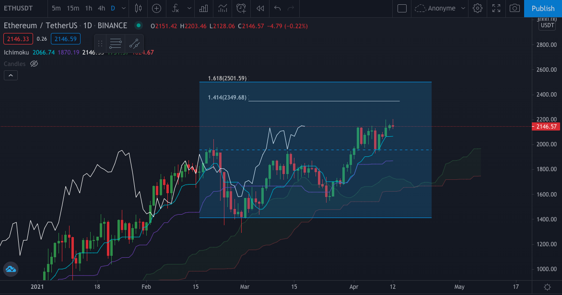Collapse the legend with the chevron arrow
The image size is (562, 295).
11,75
